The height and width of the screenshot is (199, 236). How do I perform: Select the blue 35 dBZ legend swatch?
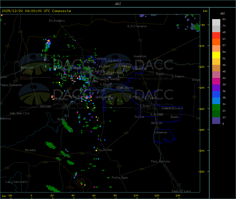coord(216,94)
